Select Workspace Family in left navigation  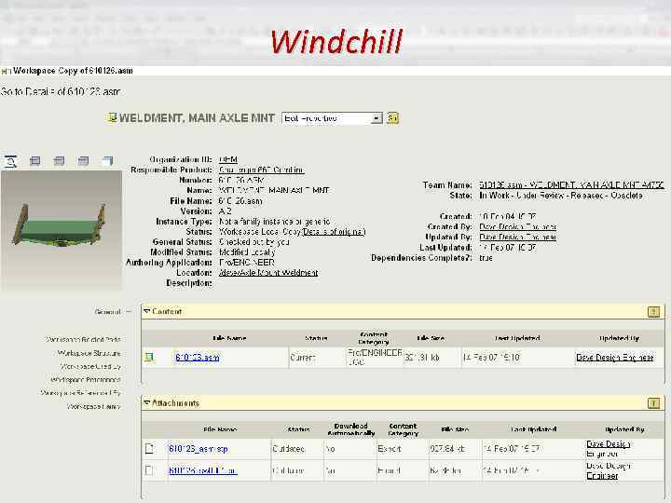pyautogui.click(x=94, y=406)
